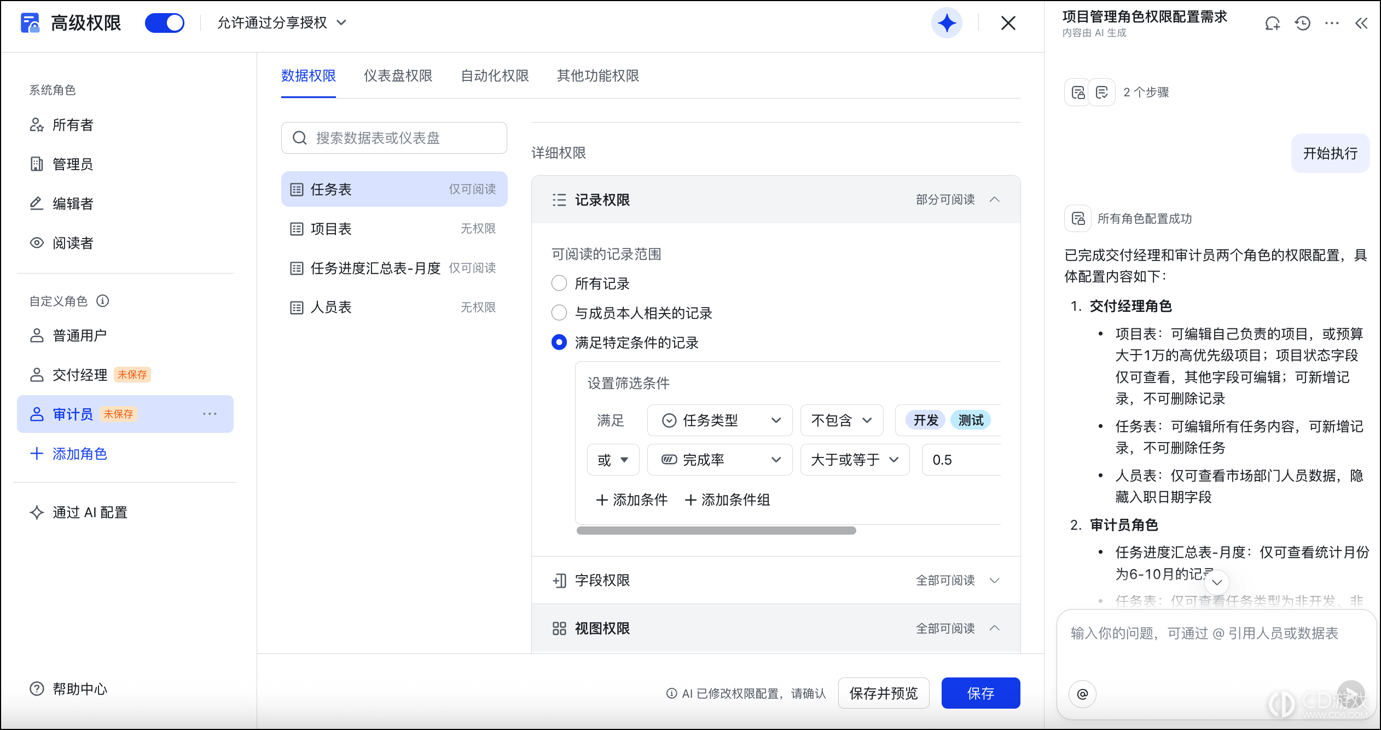Click the new chat icon in AI panel
The height and width of the screenshot is (730, 1381).
coord(1272,23)
